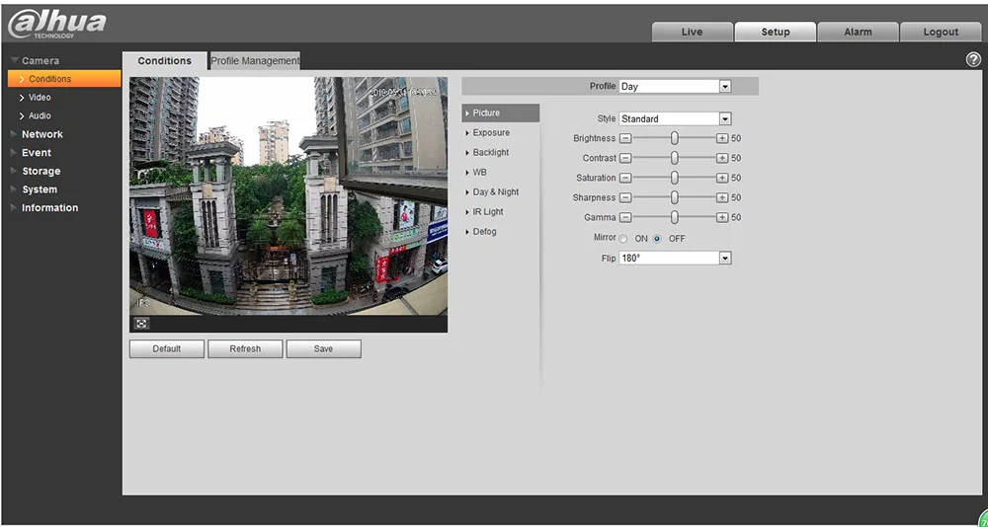
Task: Decrease Contrast with the minus button
Action: tap(625, 158)
